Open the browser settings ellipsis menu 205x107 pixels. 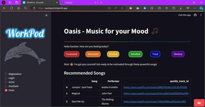[195, 8]
